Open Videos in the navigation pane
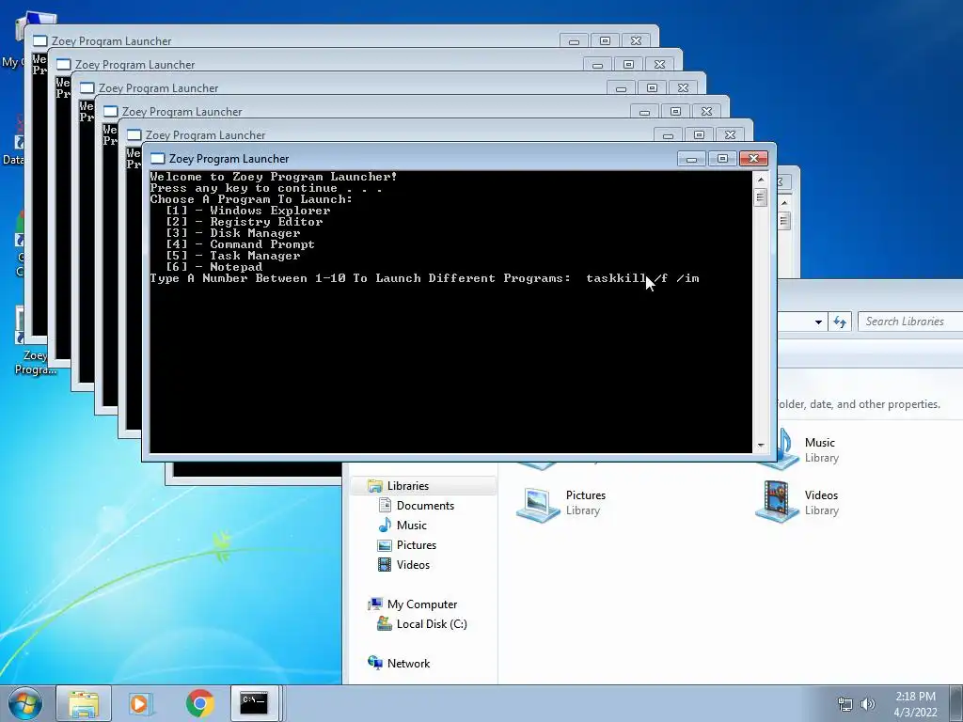This screenshot has width=963, height=722. click(413, 564)
